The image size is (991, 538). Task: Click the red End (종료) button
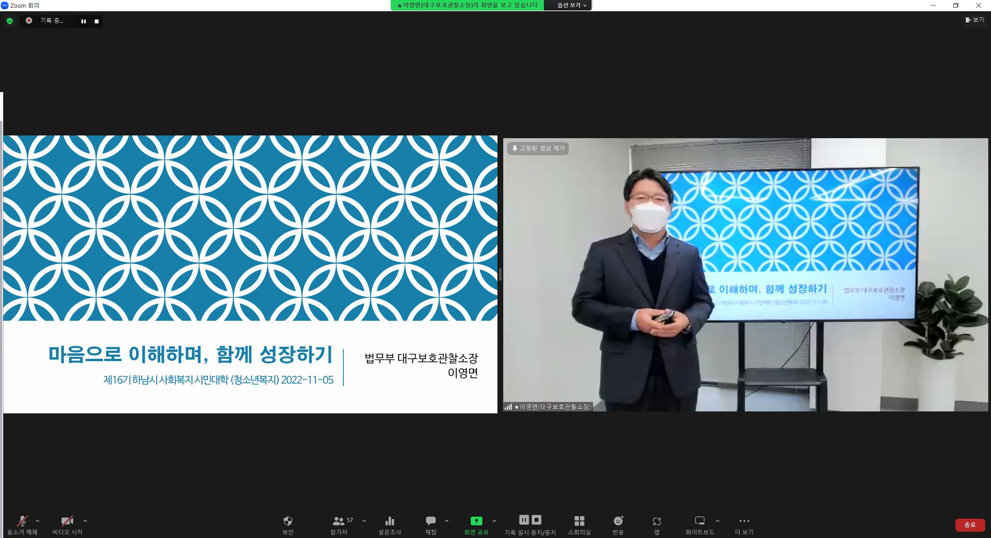pyautogui.click(x=970, y=525)
